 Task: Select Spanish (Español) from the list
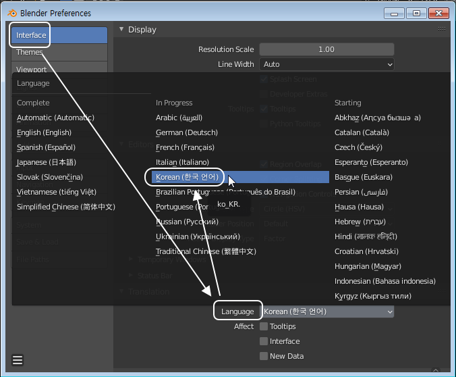46,147
